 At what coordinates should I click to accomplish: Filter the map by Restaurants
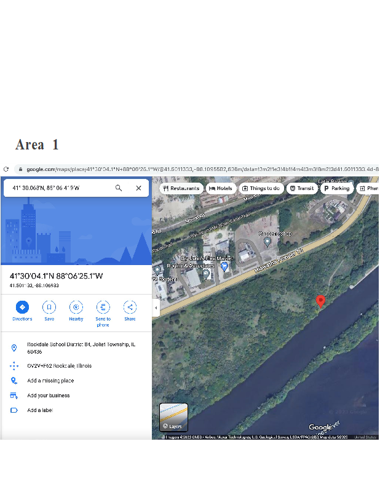coord(181,188)
